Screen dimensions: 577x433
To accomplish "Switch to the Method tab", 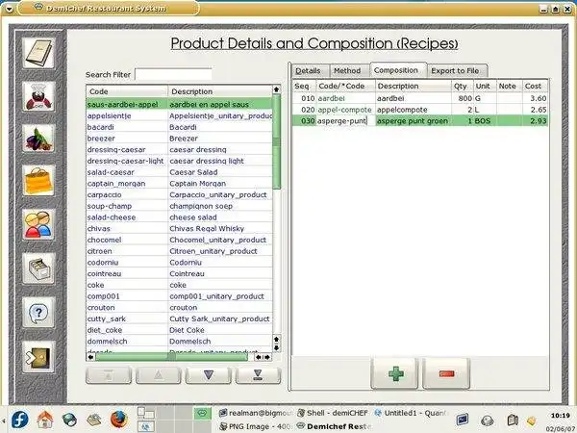I will [347, 70].
